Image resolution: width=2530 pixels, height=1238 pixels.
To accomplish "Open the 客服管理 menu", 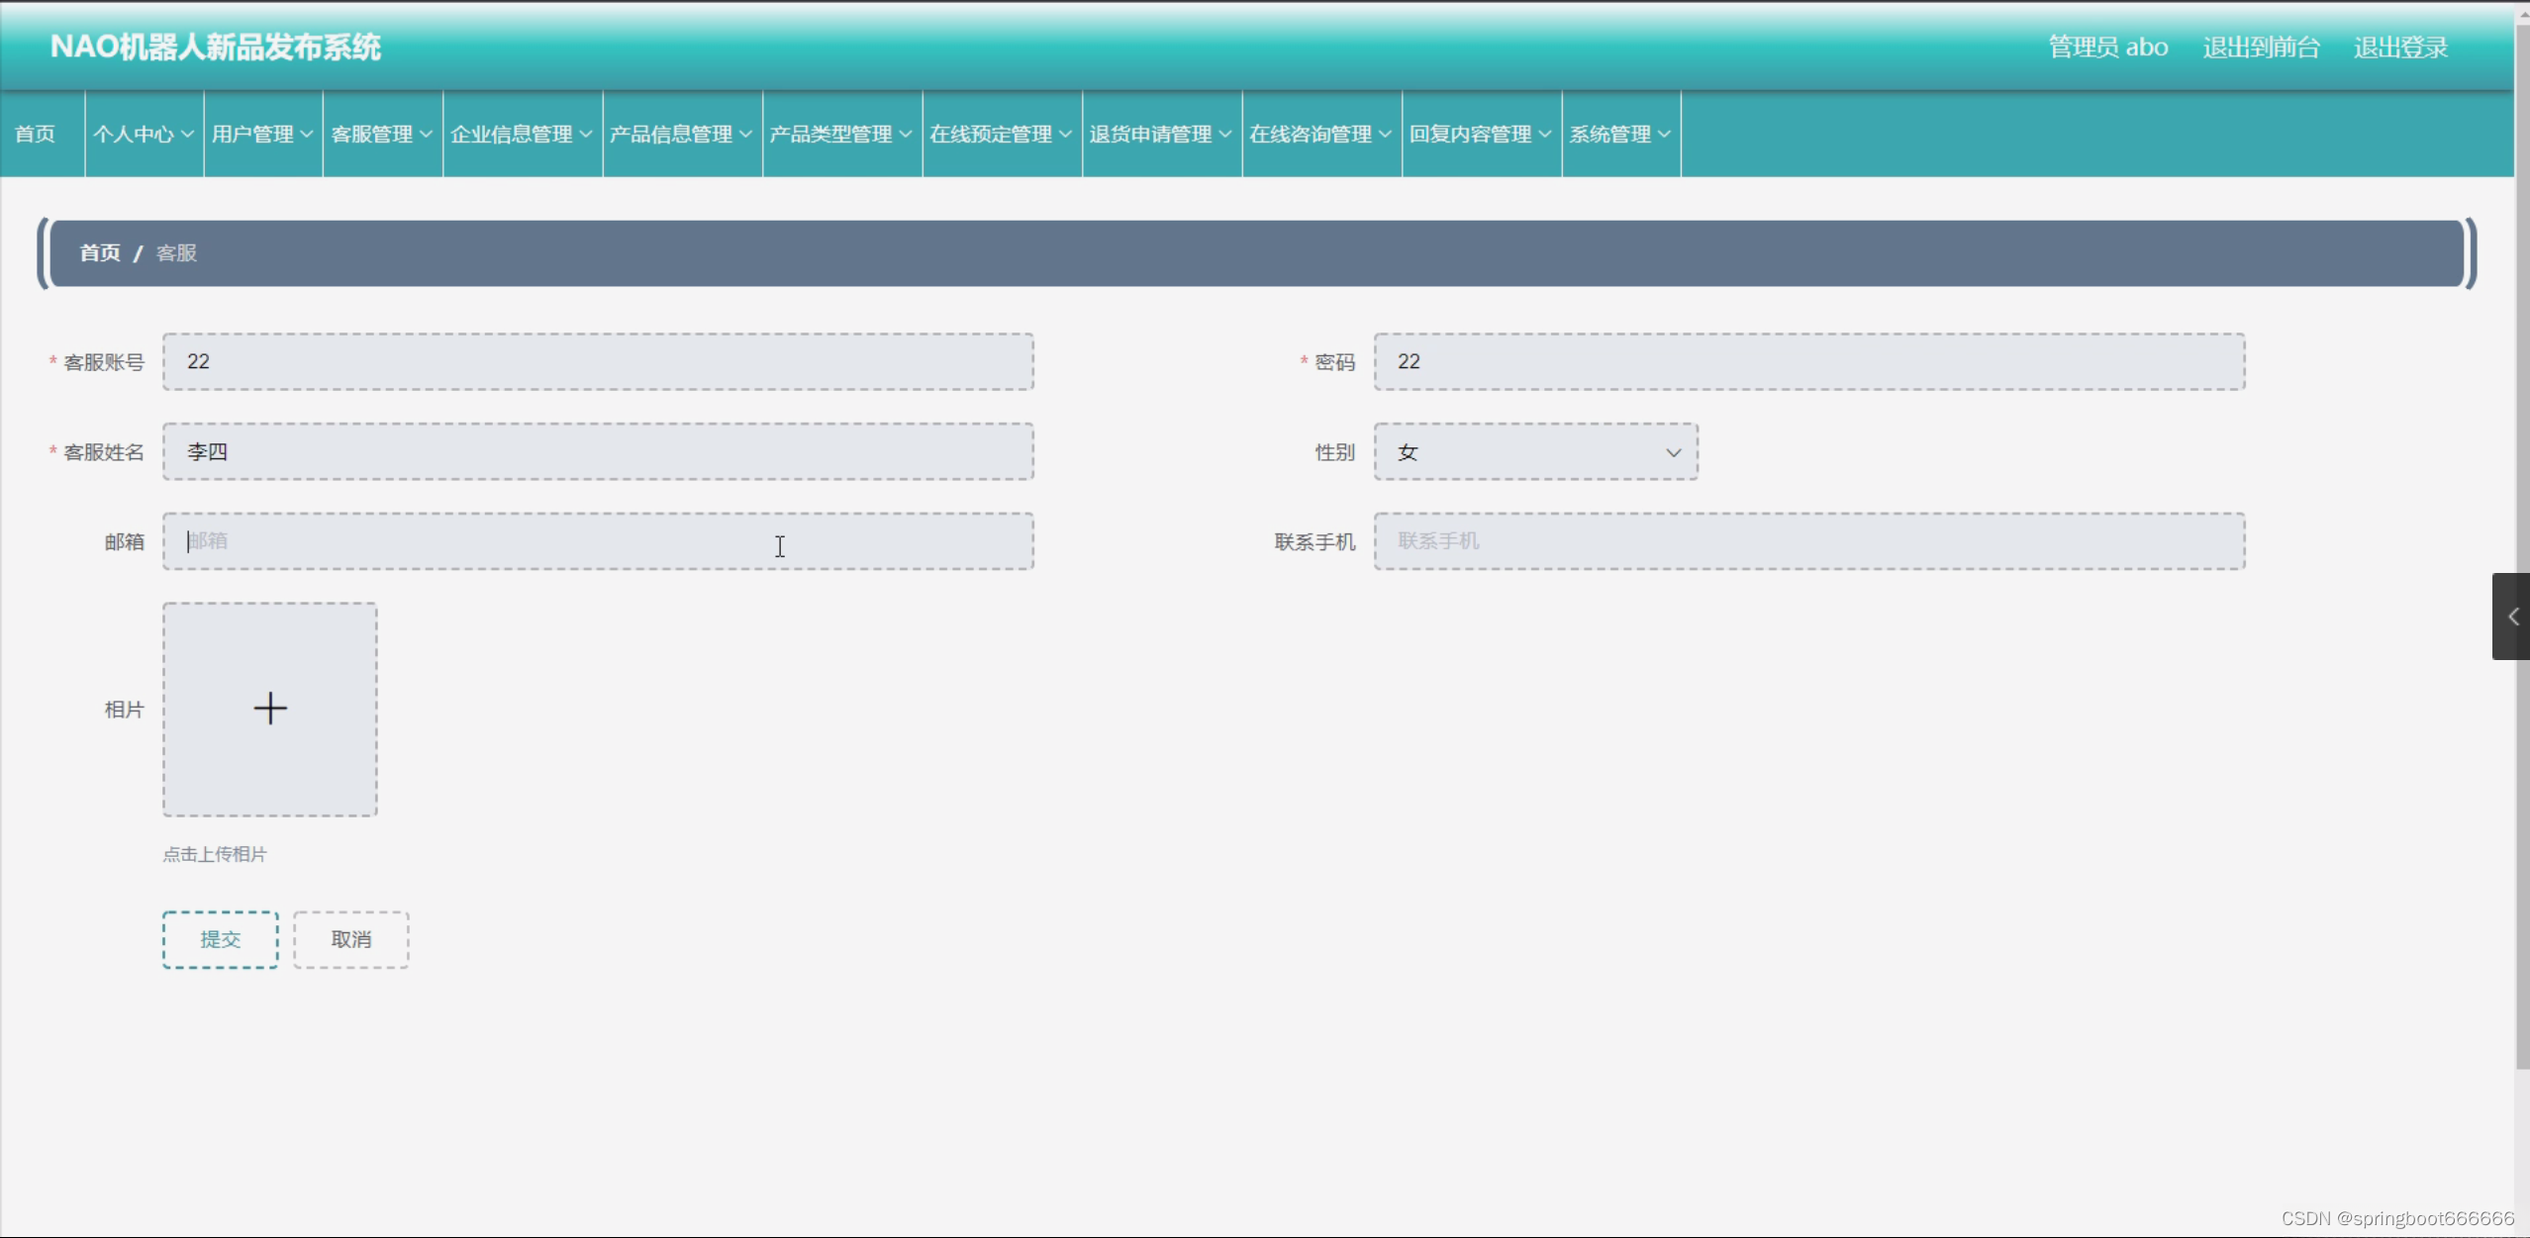I will (382, 134).
